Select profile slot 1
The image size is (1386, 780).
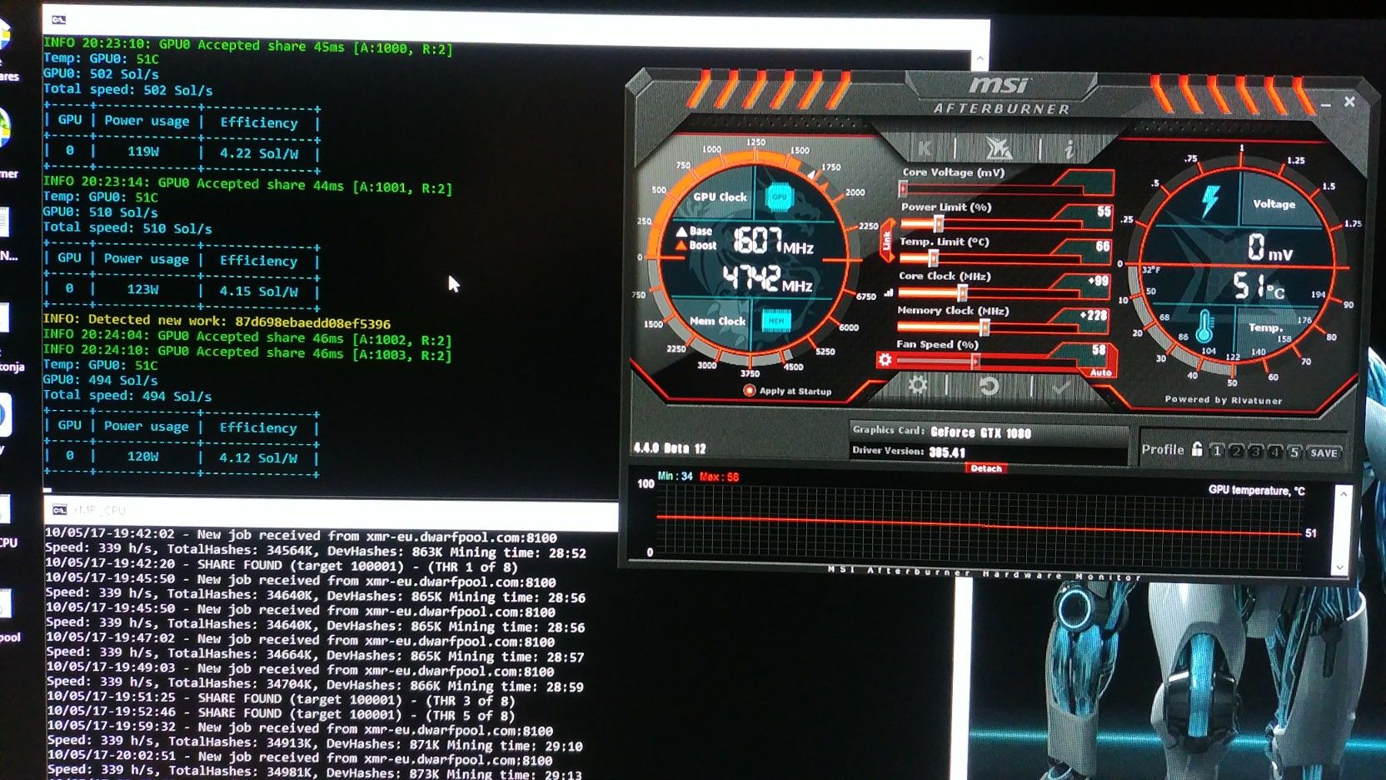pos(1217,451)
